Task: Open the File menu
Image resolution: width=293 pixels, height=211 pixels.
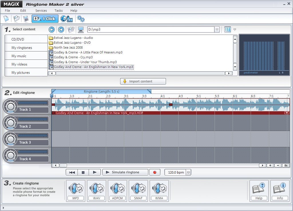Action: (7, 11)
